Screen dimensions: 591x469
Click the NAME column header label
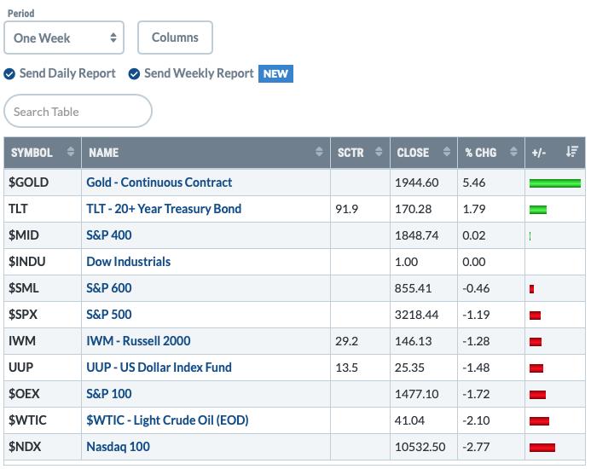(x=104, y=153)
